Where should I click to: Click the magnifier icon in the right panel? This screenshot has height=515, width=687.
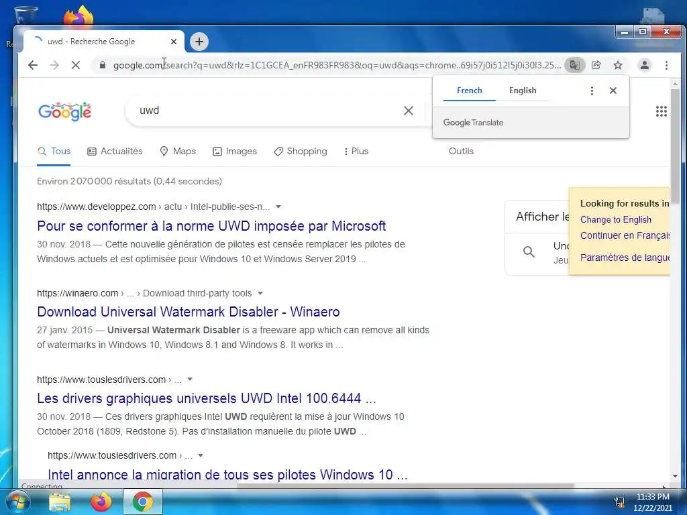coord(529,252)
